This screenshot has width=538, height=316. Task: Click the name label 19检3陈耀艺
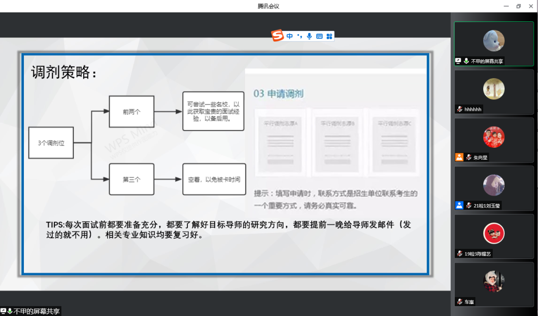(478, 254)
